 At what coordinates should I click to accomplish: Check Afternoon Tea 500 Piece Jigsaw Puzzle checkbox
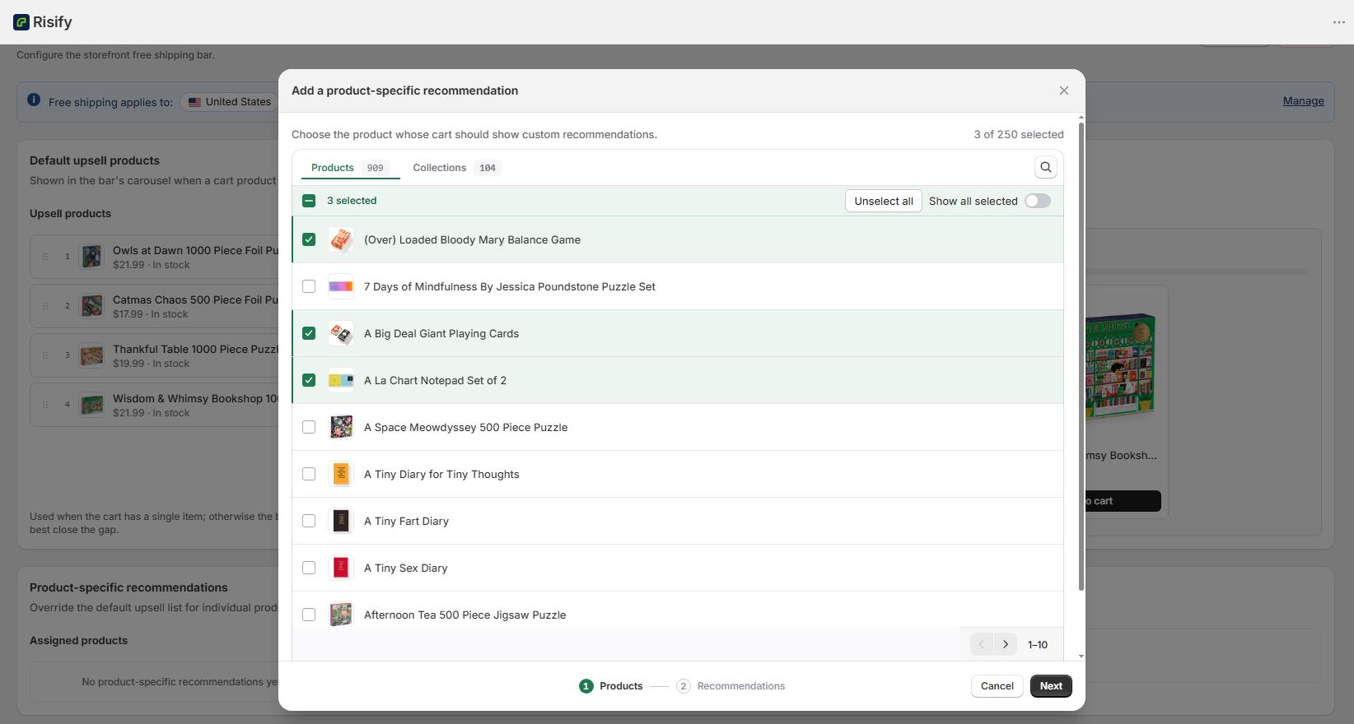pos(309,615)
